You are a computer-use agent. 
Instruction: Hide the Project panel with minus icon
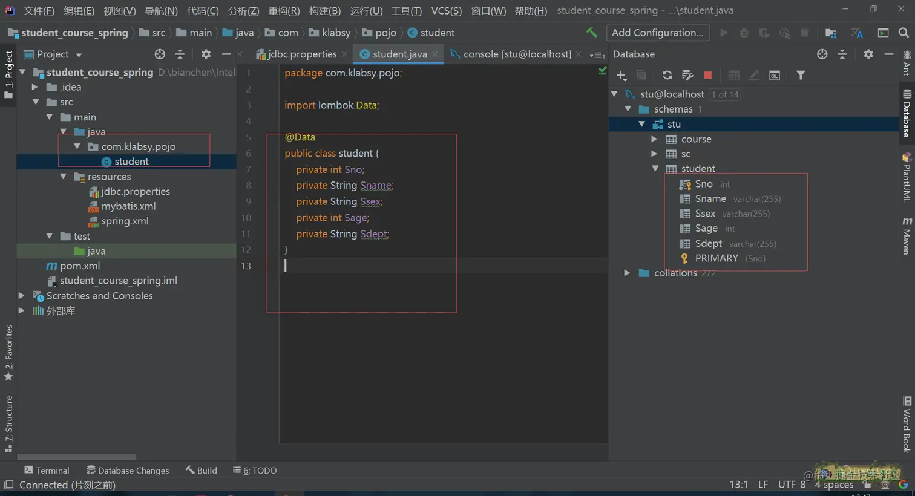[x=226, y=54]
